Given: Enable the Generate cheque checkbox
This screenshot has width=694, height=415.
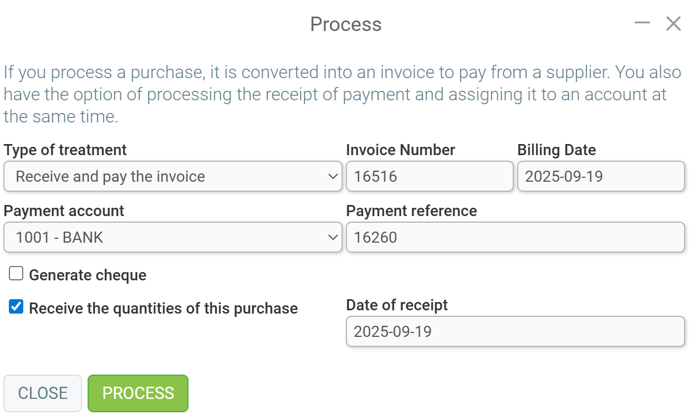Looking at the screenshot, I should pyautogui.click(x=16, y=274).
